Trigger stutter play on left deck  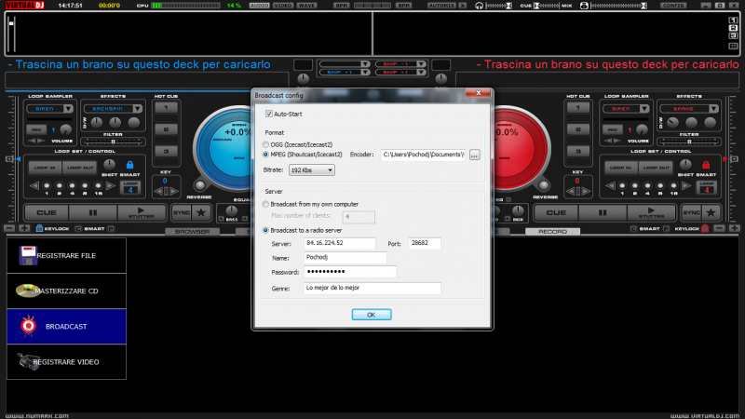click(x=142, y=213)
